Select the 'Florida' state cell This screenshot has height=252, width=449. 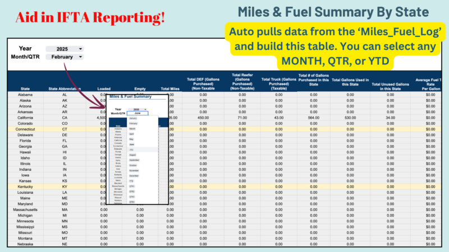coord(25,141)
